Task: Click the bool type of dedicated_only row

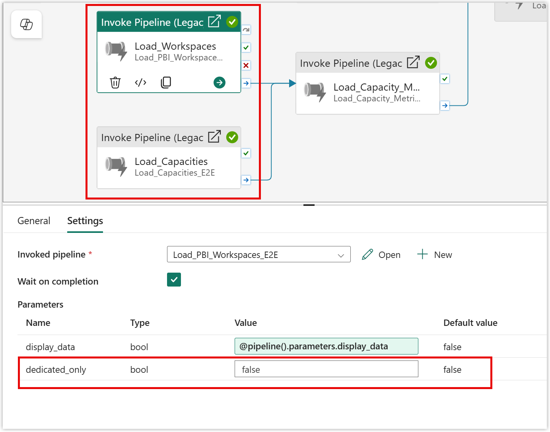Action: (139, 370)
